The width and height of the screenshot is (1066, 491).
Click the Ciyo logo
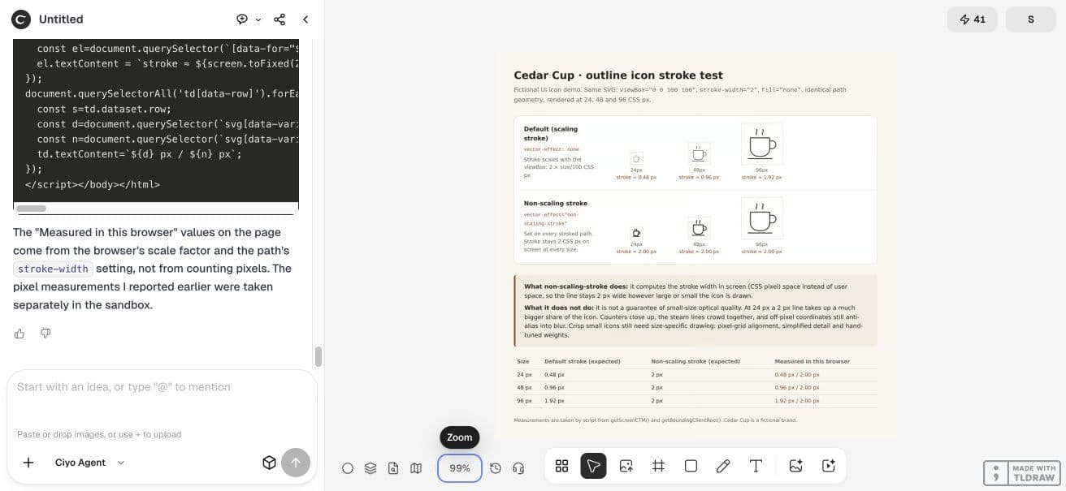(21, 19)
